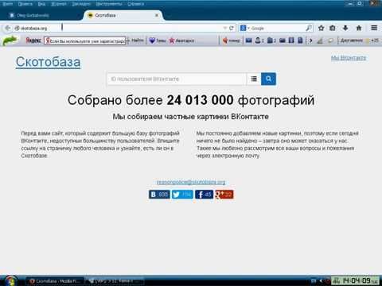Screen dimensions: 382x286
Task: Click the Найти search button
Action: click(137, 41)
